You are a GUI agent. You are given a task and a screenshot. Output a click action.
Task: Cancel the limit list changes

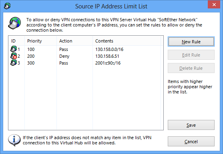pos(191,141)
